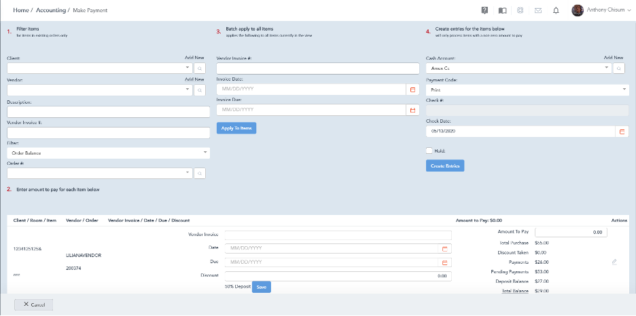636x316 pixels.
Task: Click the Cash Account search magnifier icon
Action: point(618,68)
